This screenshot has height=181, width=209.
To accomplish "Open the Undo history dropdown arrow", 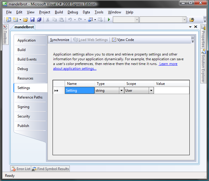I will tap(75, 20).
